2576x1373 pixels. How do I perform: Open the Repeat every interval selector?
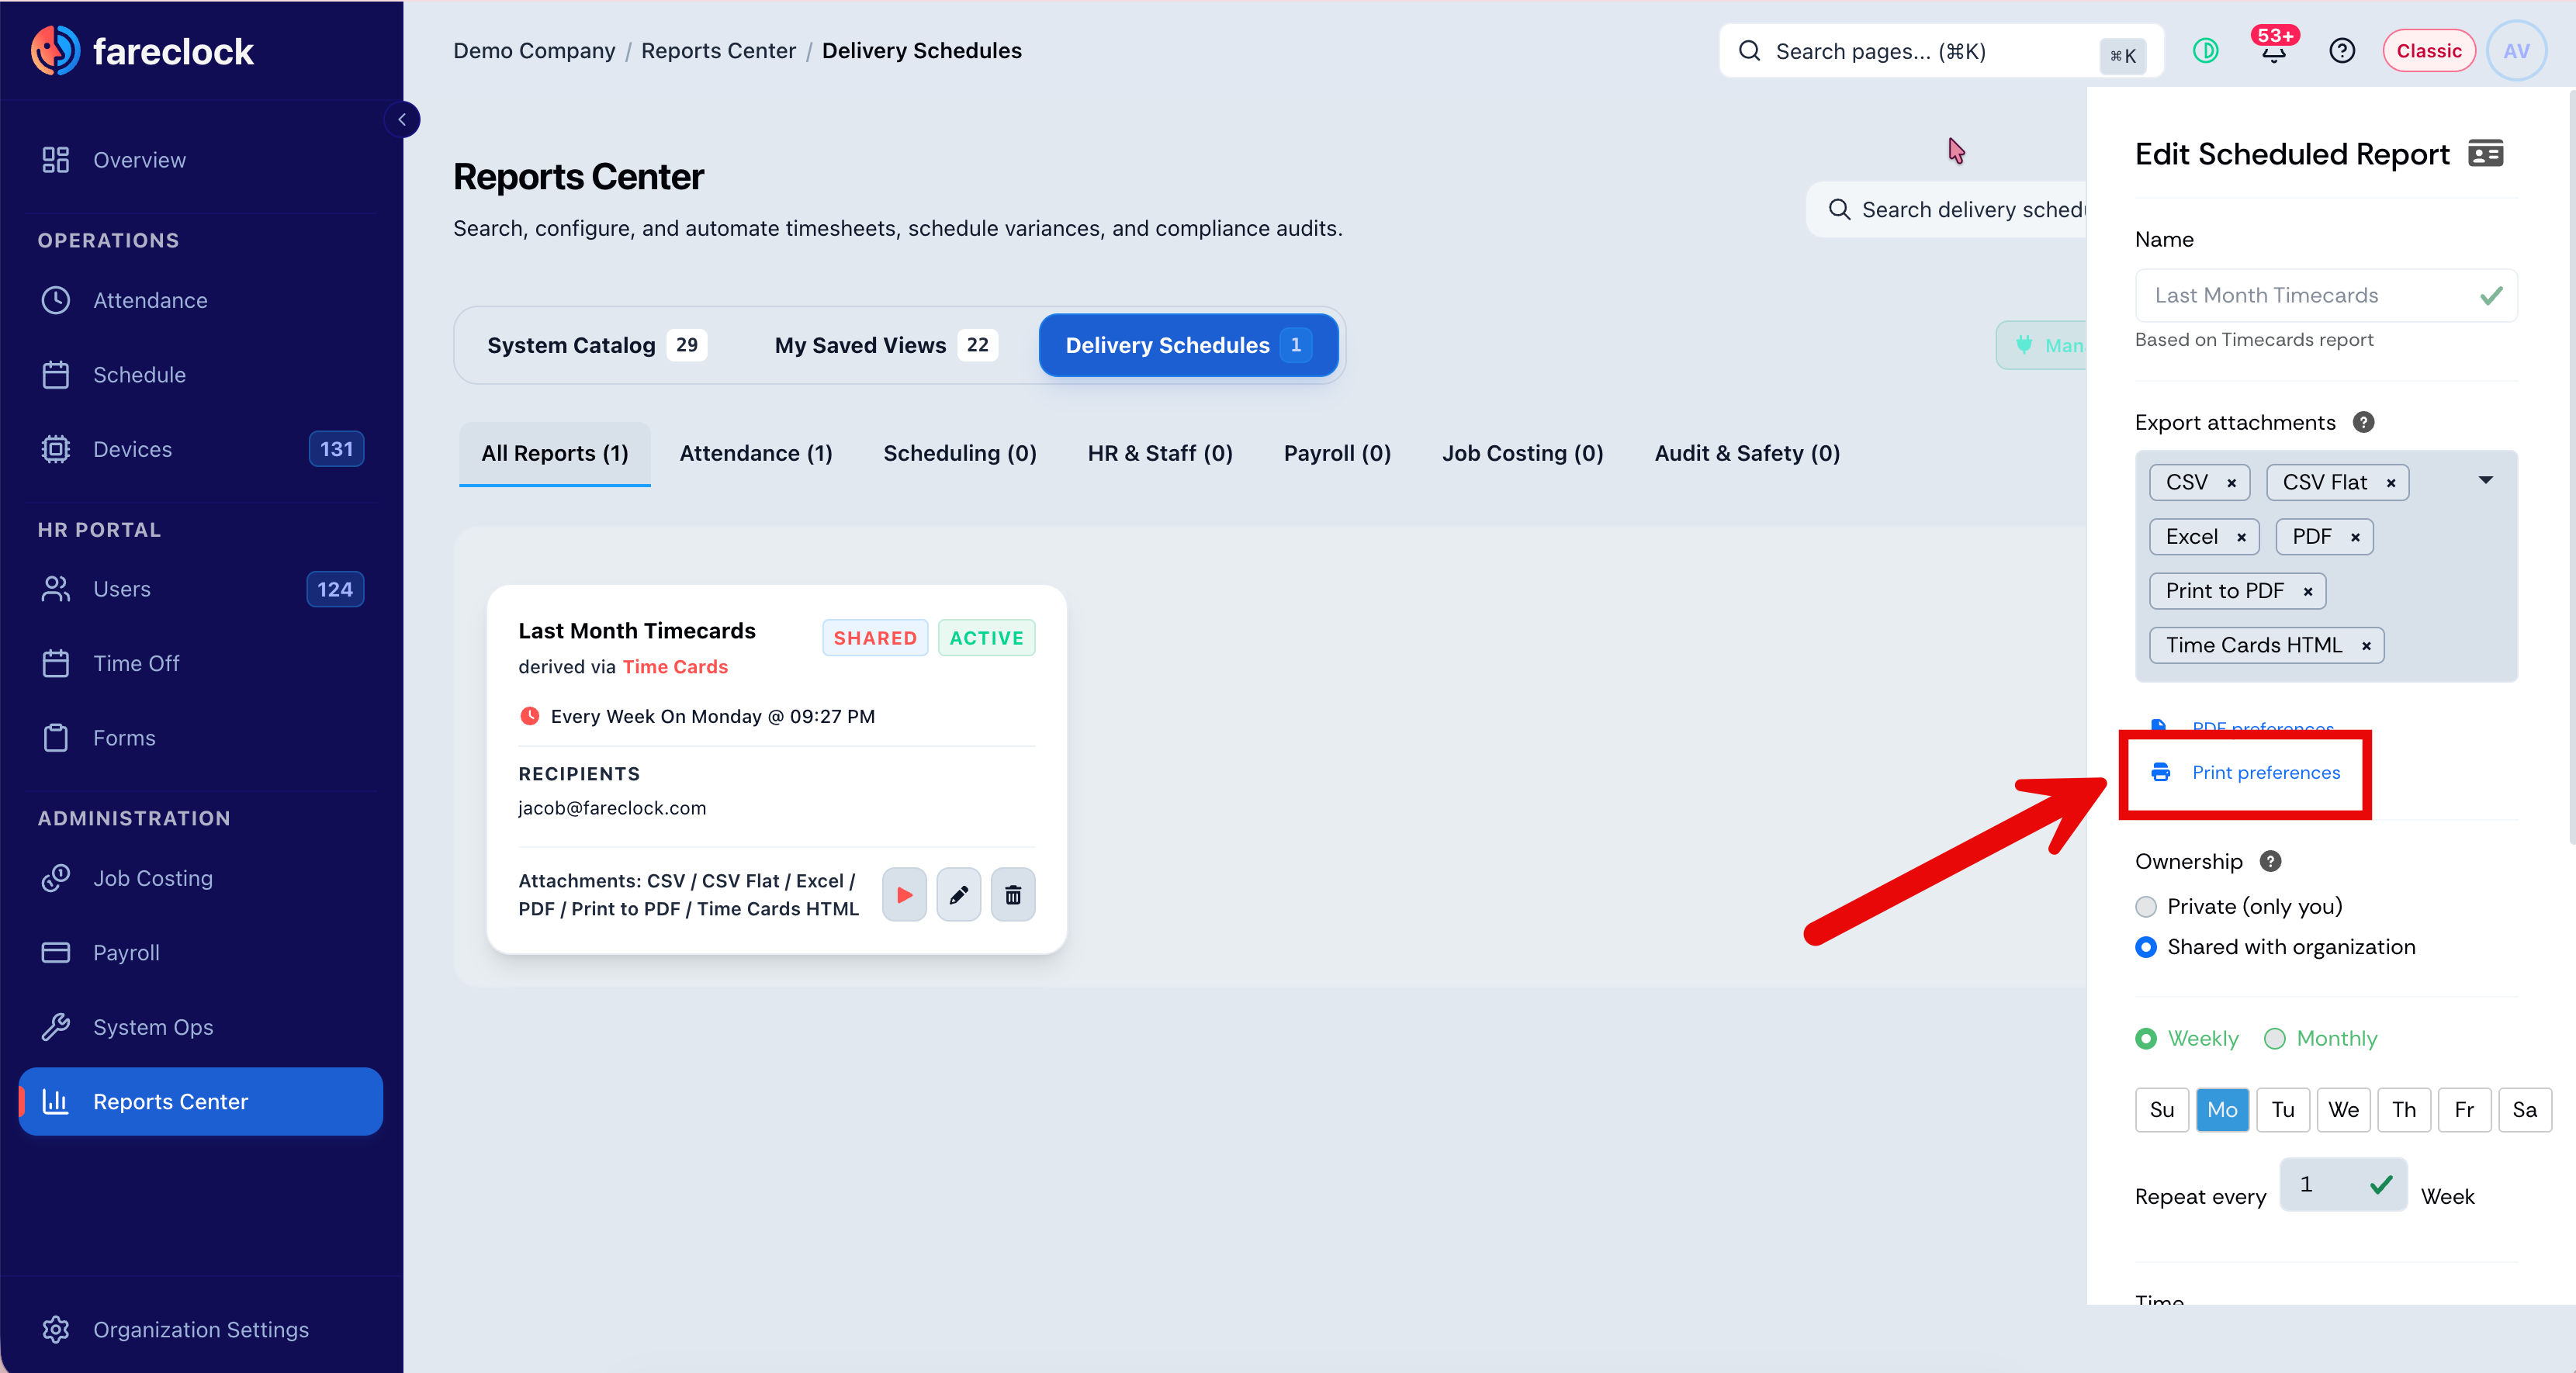click(2342, 1184)
